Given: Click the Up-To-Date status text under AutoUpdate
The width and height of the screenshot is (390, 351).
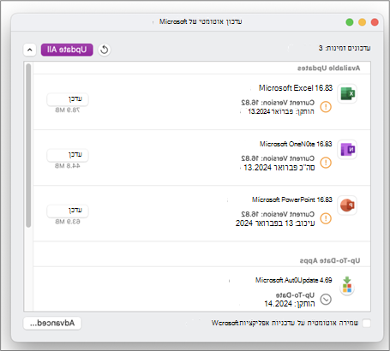Looking at the screenshot, I should pos(295,294).
